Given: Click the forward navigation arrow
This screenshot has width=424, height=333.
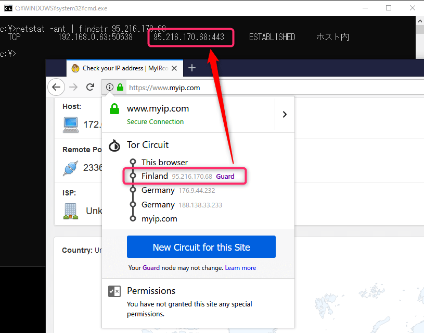Looking at the screenshot, I should click(x=73, y=87).
